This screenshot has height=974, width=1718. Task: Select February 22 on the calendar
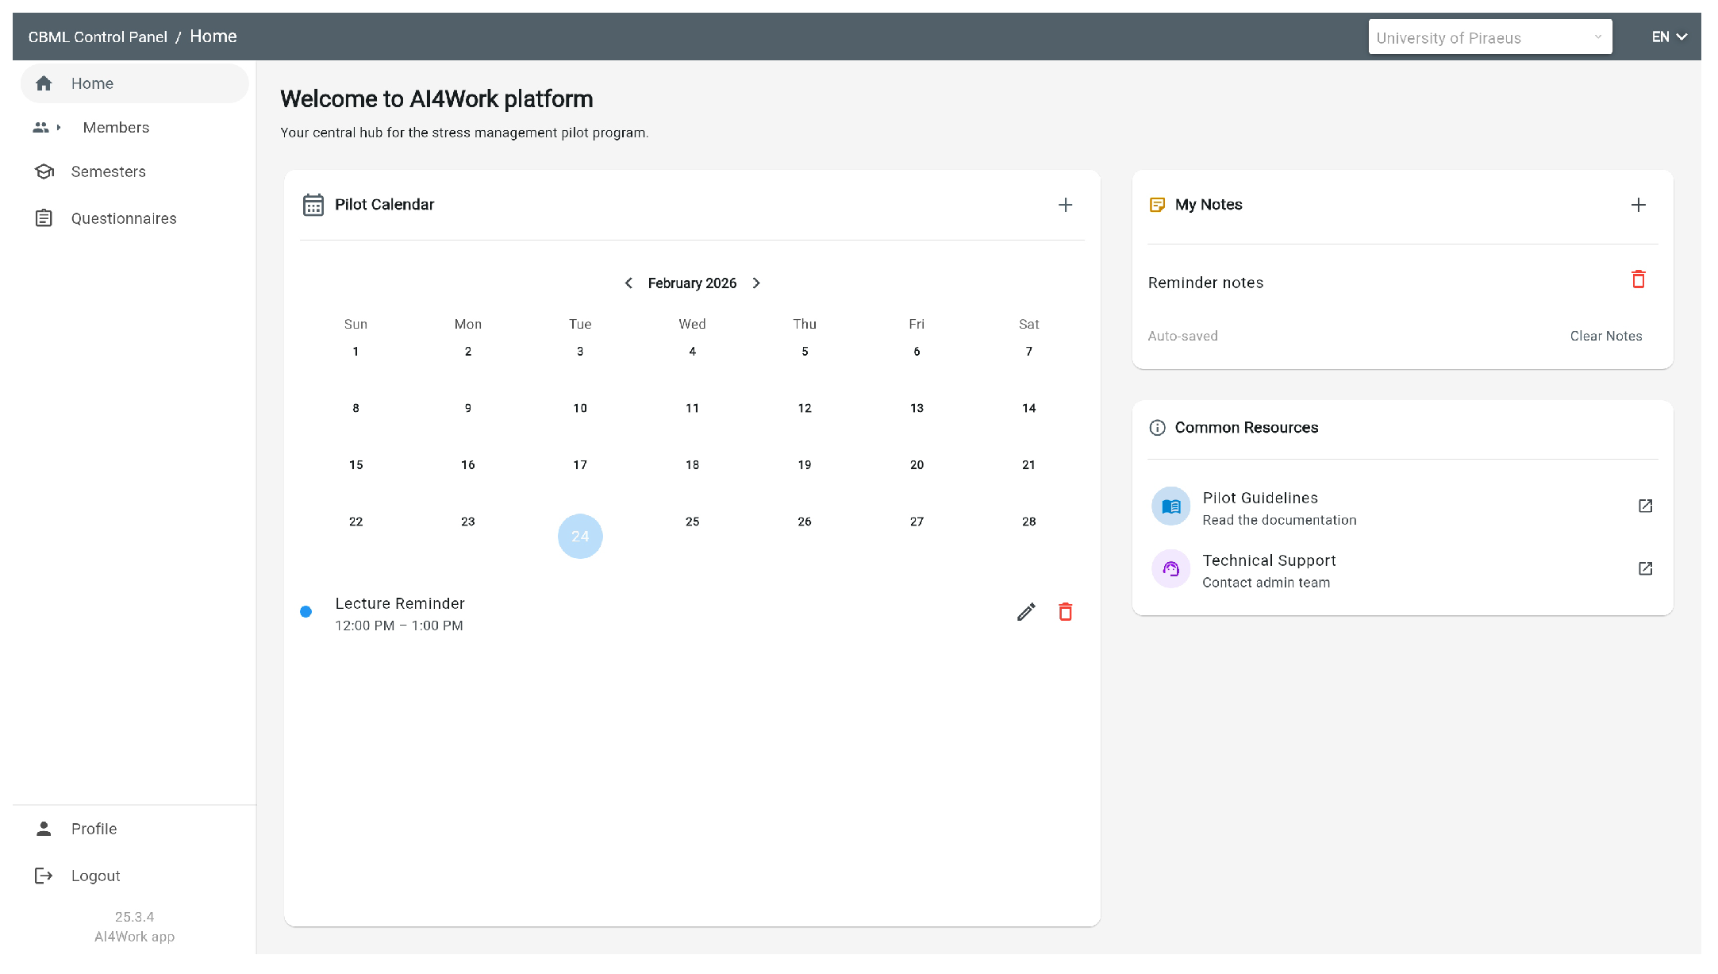(x=356, y=522)
